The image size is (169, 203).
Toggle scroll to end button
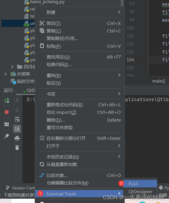(17, 129)
